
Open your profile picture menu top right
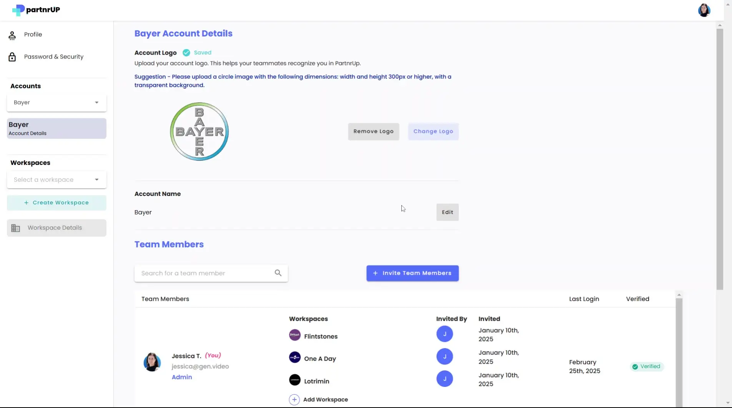pos(704,10)
